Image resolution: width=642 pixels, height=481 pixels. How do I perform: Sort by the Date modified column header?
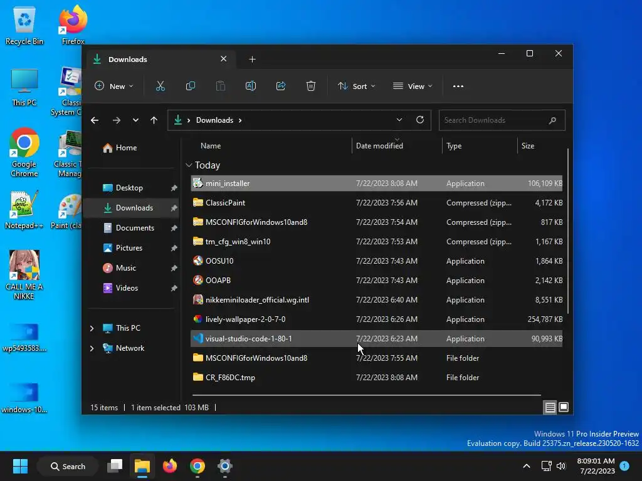379,146
